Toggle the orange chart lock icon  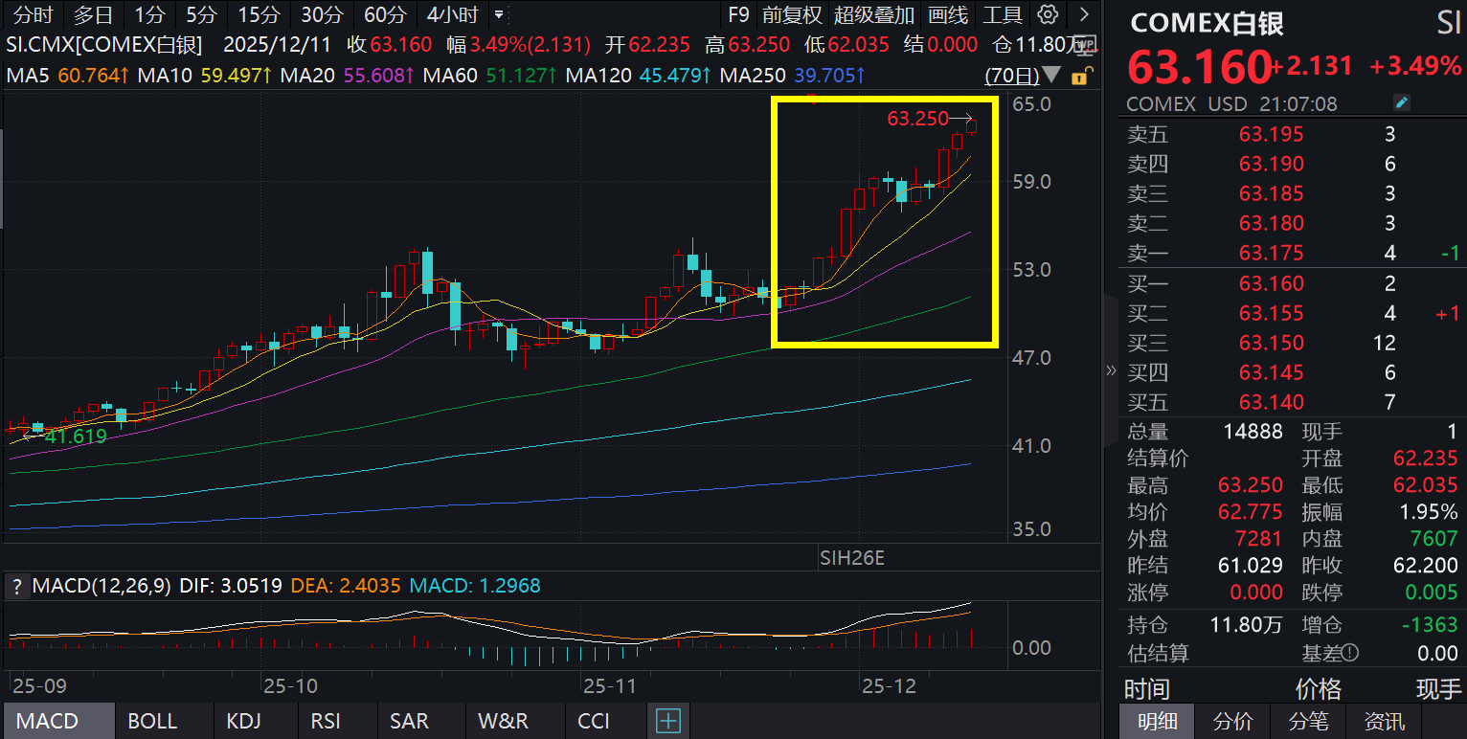pos(1080,76)
